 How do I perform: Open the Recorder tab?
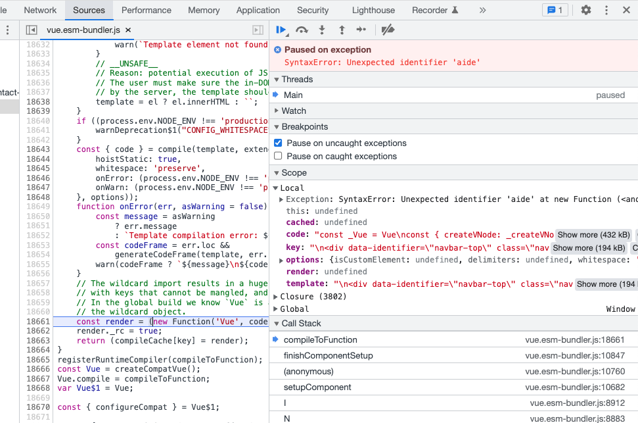point(435,10)
